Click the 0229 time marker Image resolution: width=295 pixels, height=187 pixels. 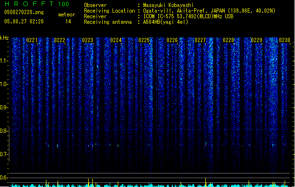click(257, 40)
